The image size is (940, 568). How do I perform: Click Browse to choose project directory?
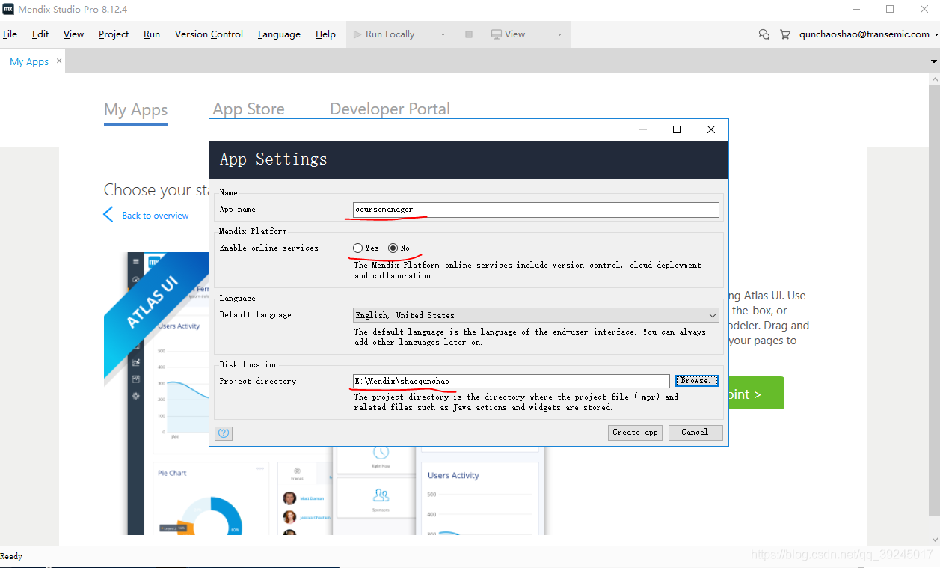[x=696, y=381]
